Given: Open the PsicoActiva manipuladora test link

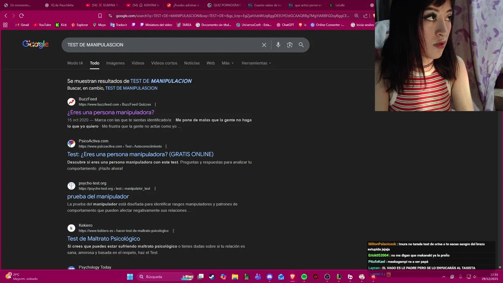Looking at the screenshot, I should [x=140, y=154].
